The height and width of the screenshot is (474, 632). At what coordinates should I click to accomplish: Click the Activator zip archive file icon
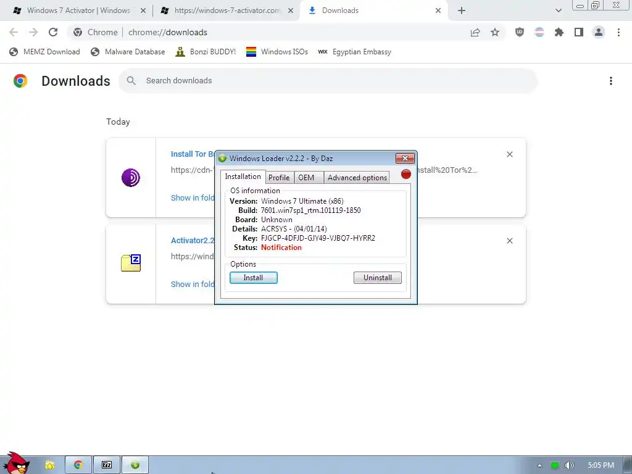click(x=131, y=263)
